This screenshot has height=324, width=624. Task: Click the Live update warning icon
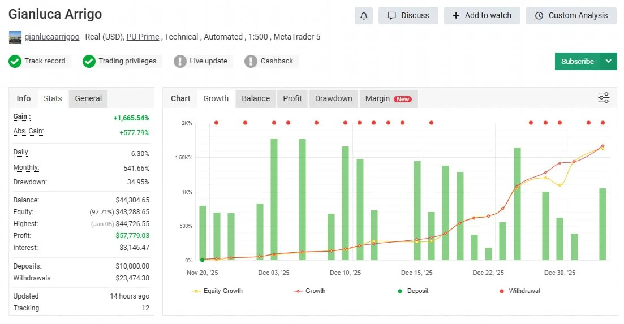coord(180,61)
